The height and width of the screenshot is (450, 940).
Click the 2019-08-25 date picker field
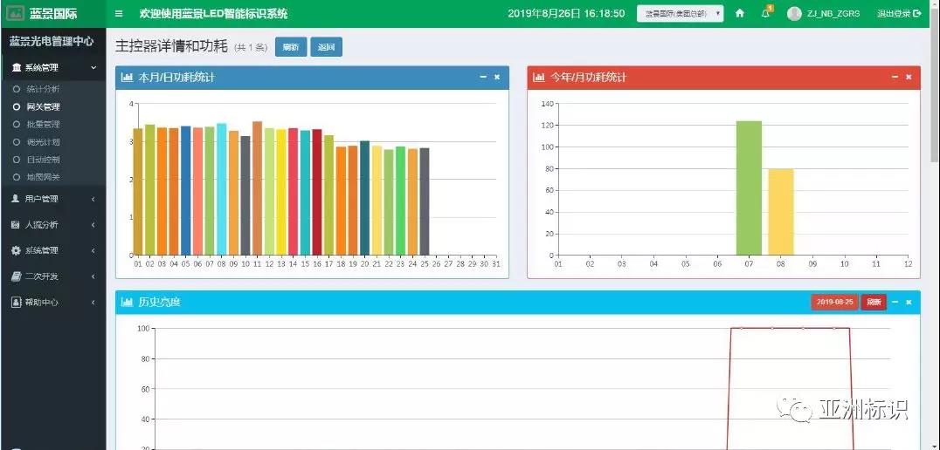833,302
